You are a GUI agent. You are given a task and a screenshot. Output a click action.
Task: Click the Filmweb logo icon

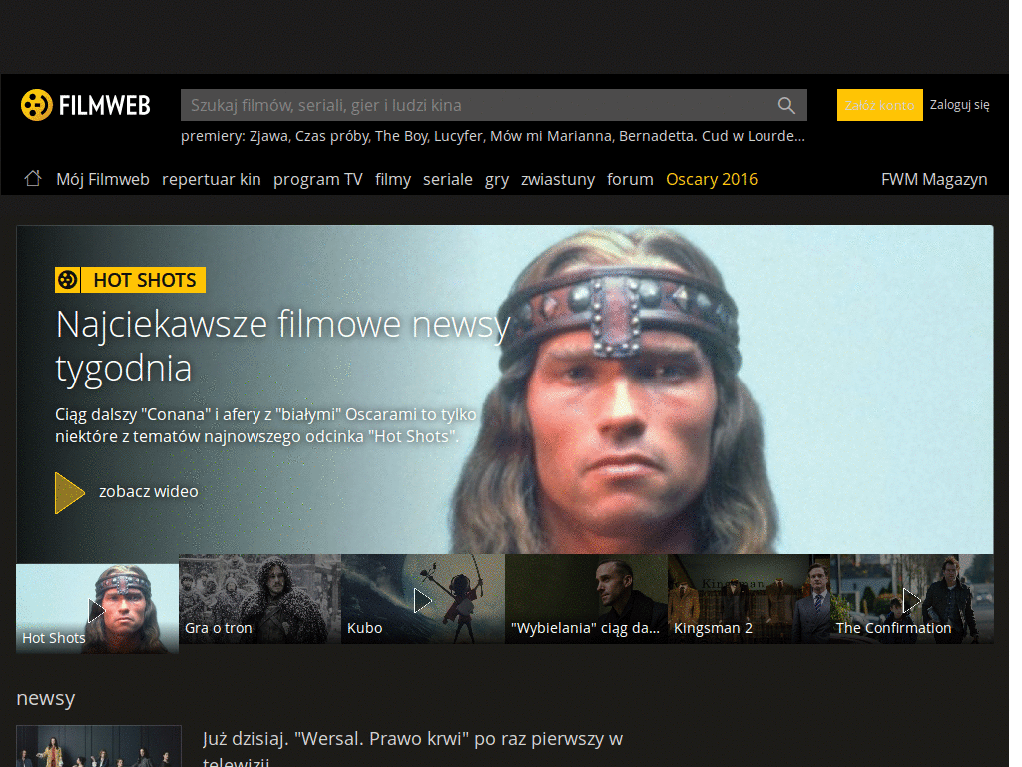(38, 104)
